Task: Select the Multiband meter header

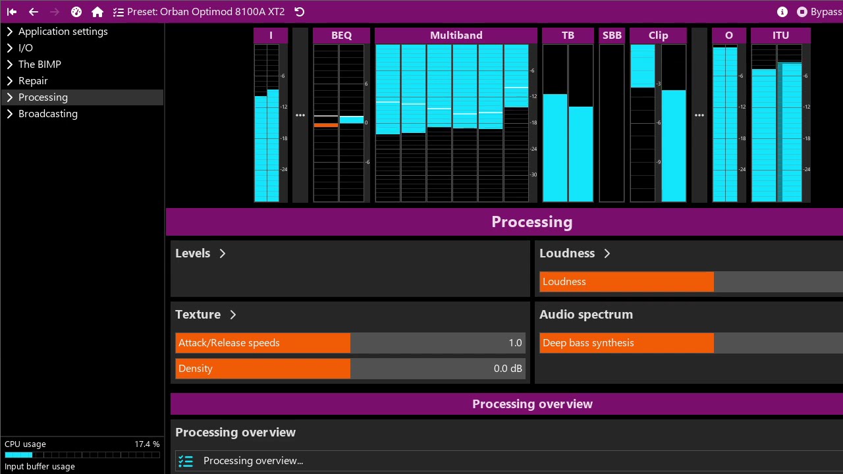Action: pyautogui.click(x=456, y=36)
